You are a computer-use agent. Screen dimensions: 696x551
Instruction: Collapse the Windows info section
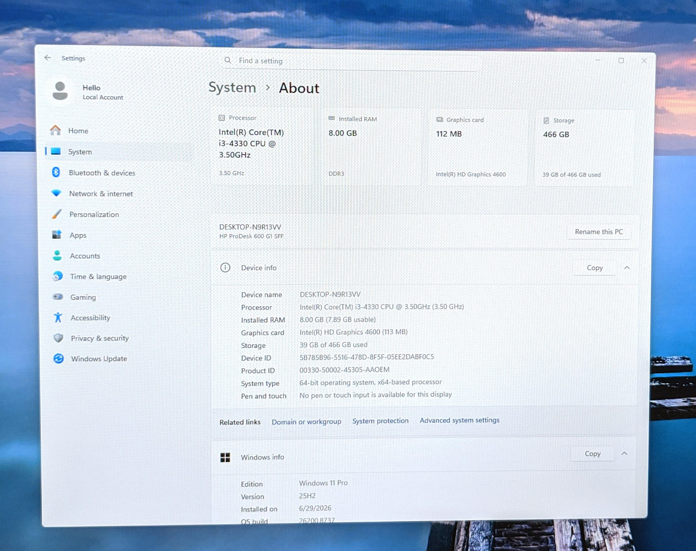click(x=624, y=454)
